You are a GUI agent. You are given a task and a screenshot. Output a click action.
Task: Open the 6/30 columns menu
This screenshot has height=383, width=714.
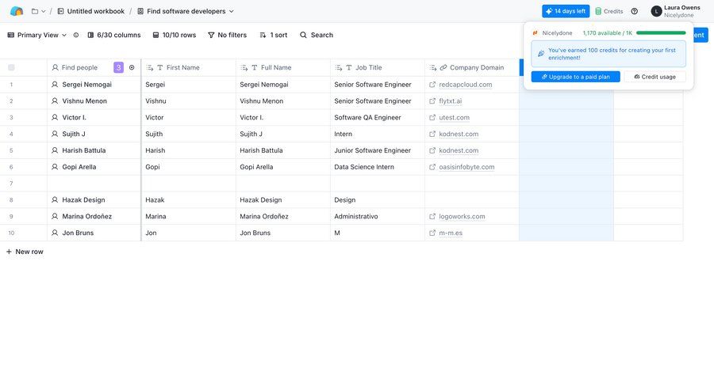[113, 35]
